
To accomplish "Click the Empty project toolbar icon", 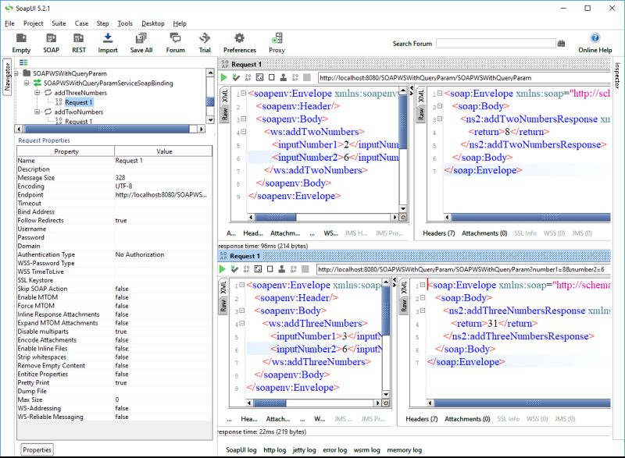I will pos(21,38).
